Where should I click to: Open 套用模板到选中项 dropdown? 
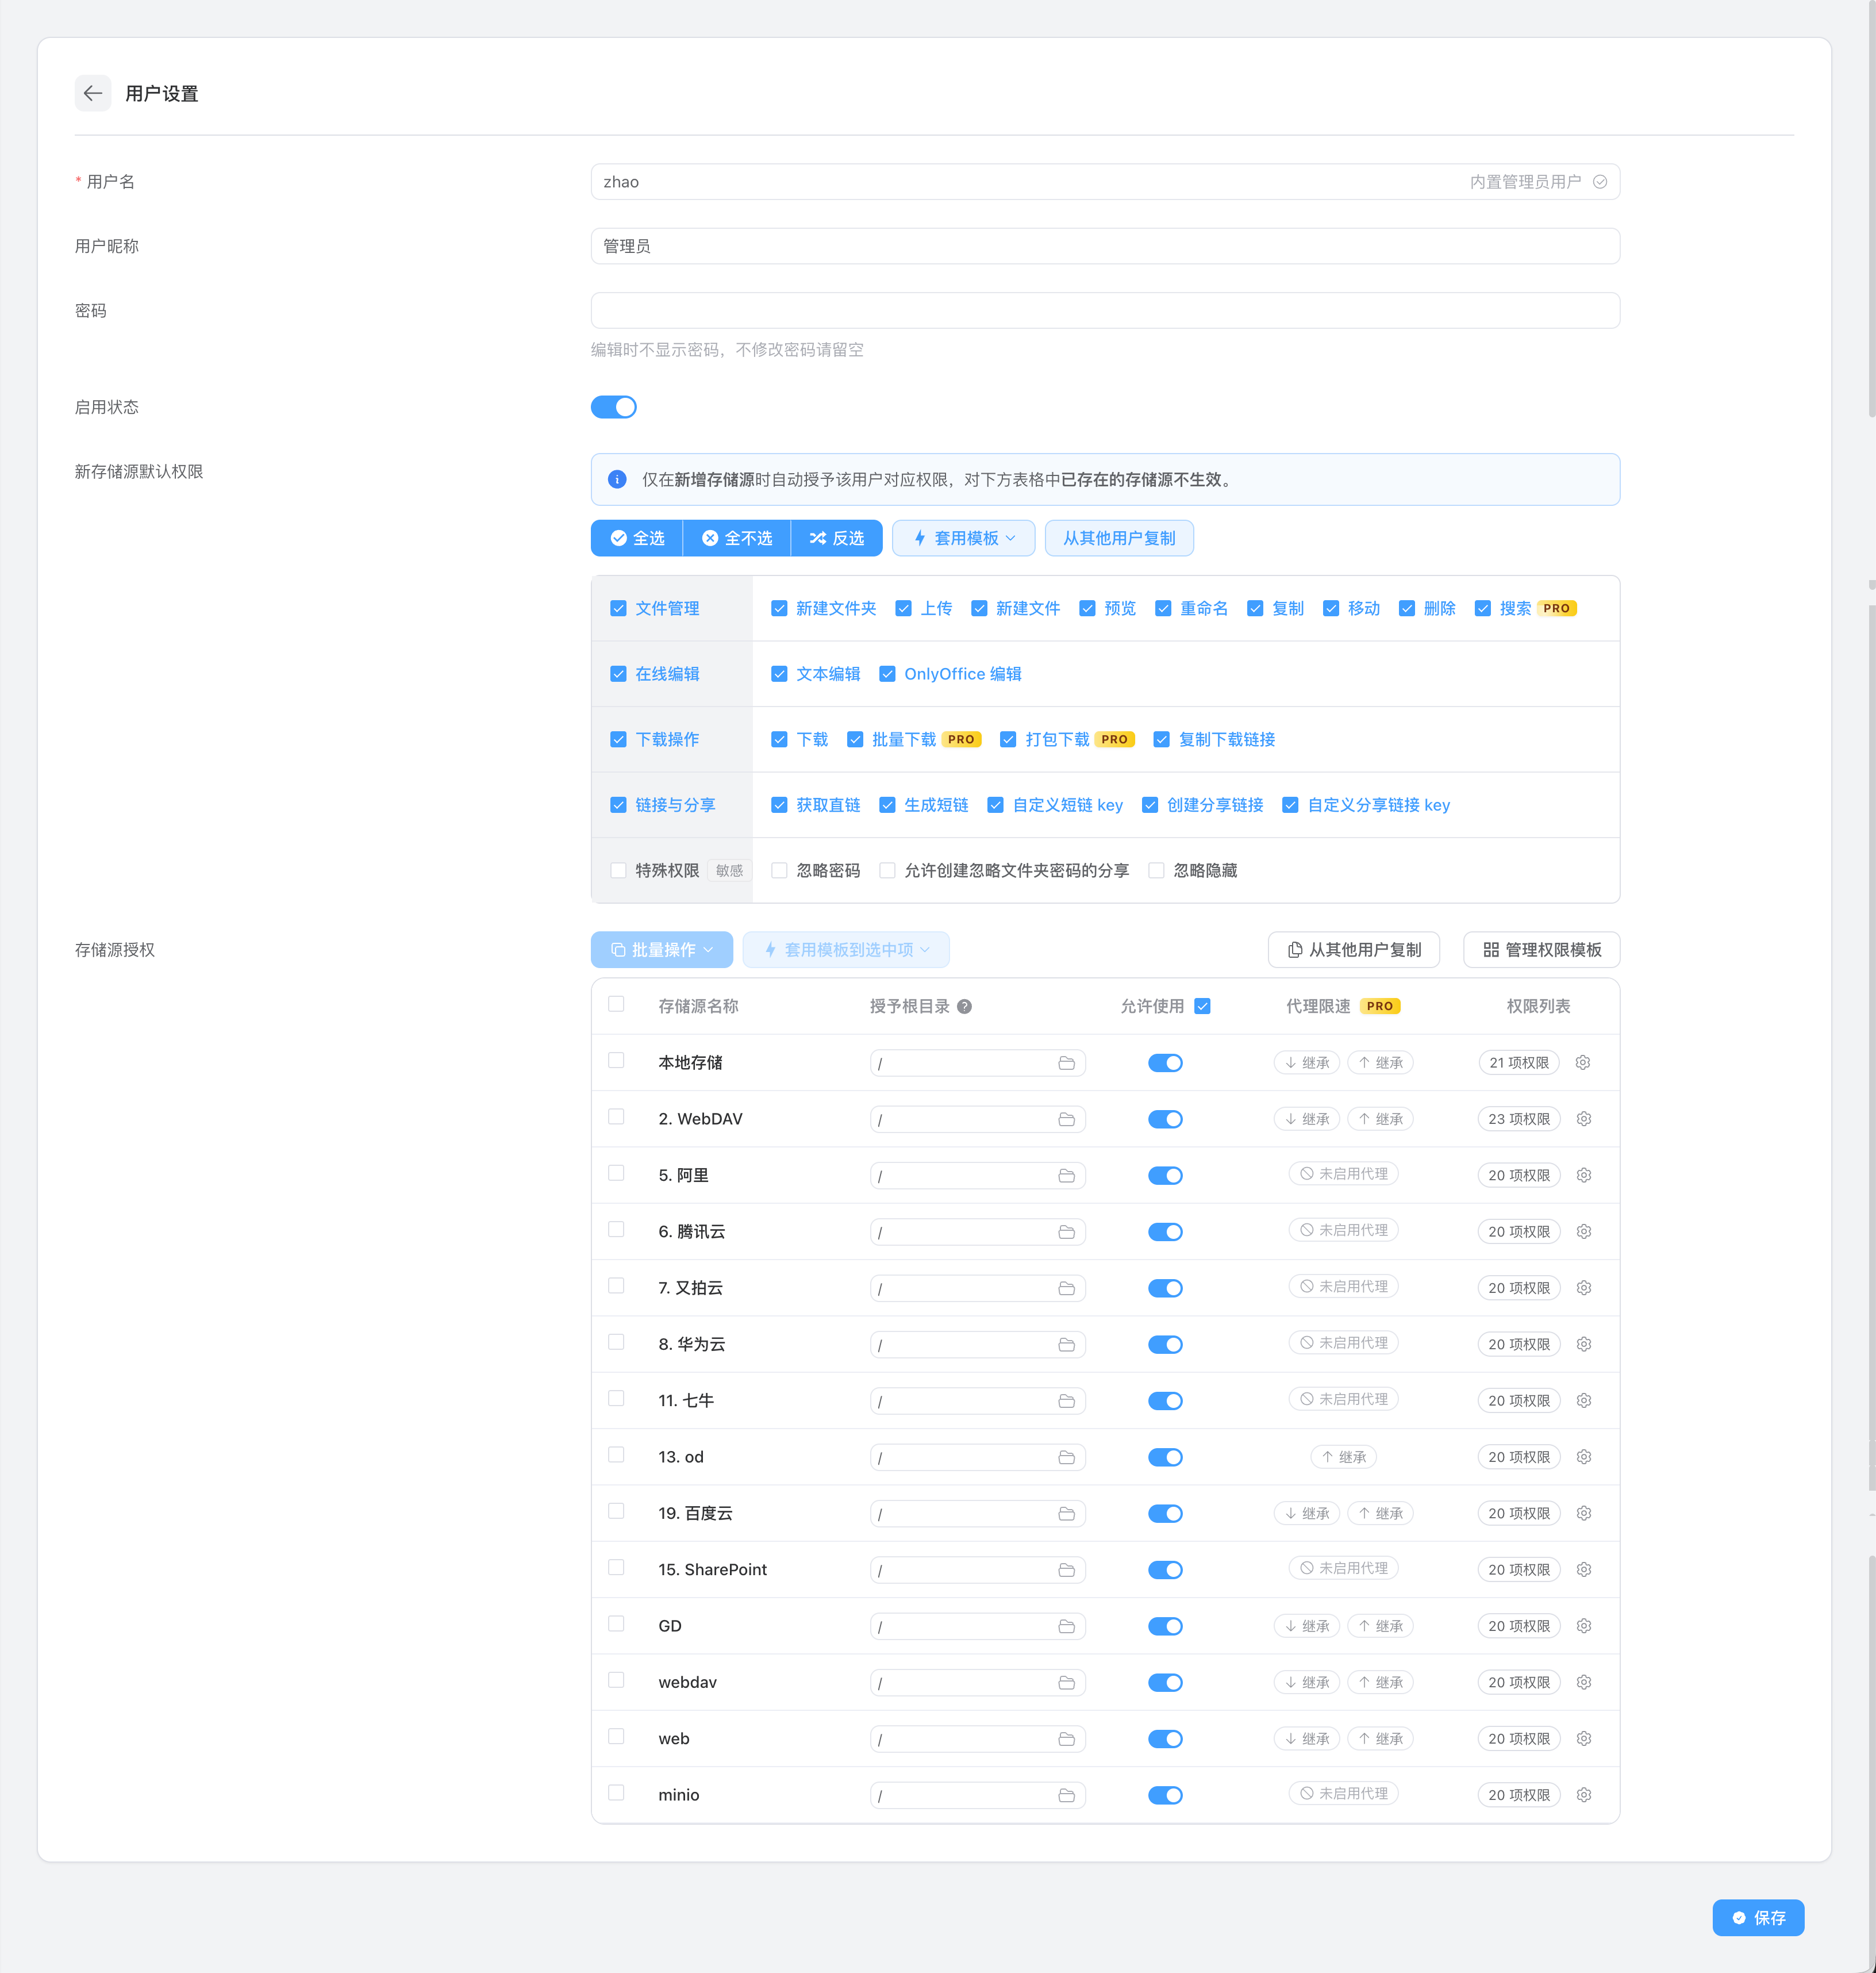(846, 950)
